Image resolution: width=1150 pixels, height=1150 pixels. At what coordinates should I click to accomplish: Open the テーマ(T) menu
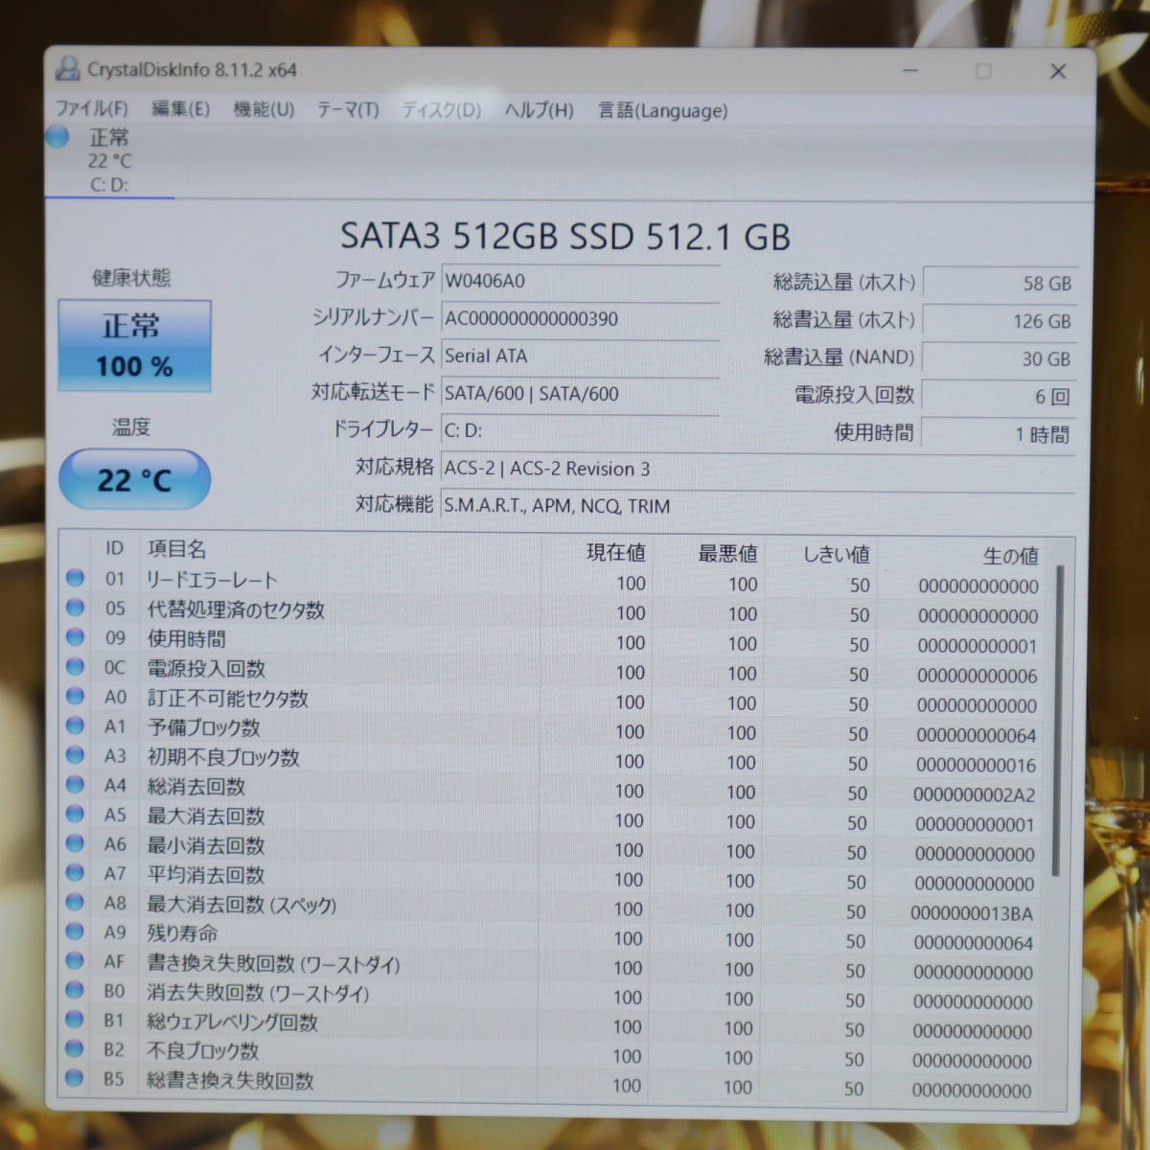tap(348, 110)
